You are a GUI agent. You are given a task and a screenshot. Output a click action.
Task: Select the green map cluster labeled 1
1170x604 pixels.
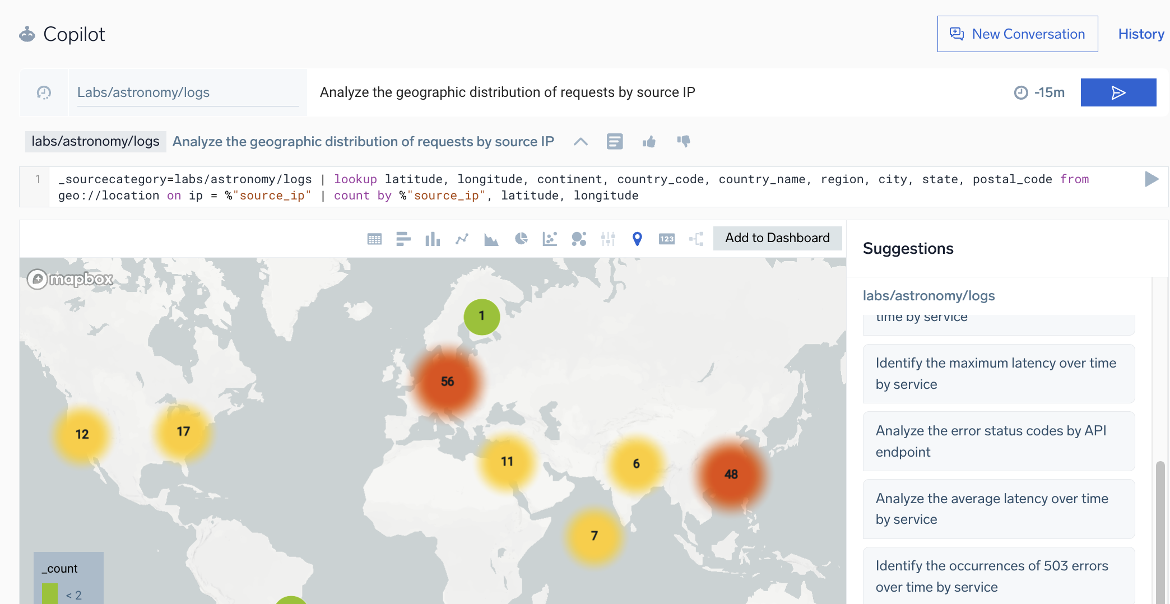(481, 317)
